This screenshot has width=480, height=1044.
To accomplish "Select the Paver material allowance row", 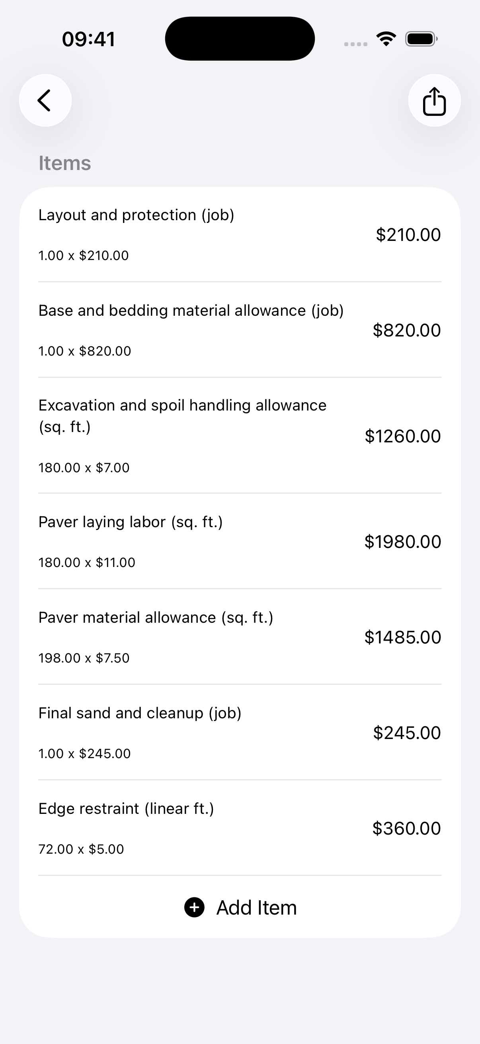I will [x=240, y=637].
